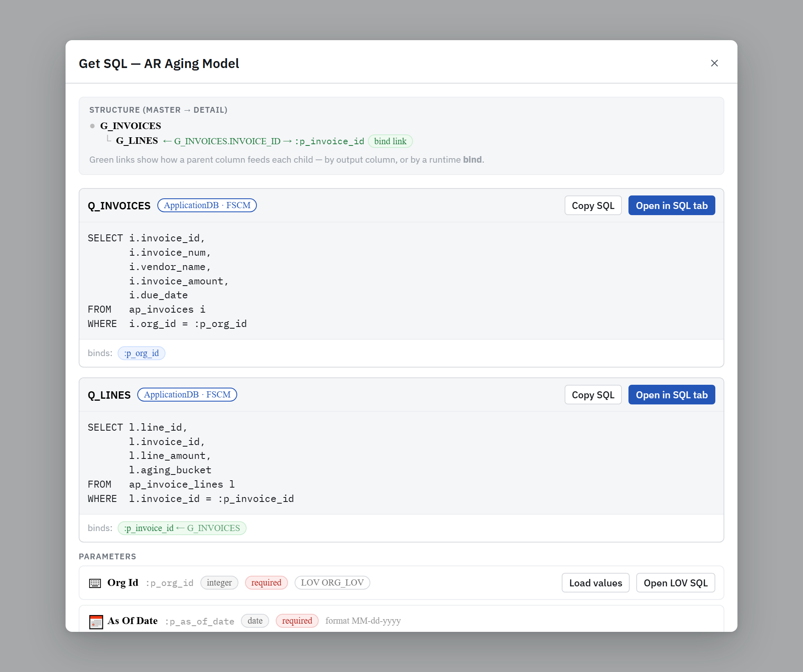803x672 pixels.
Task: Click the ApplicationDB · FSCM badge on Q_LINES
Action: 187,395
